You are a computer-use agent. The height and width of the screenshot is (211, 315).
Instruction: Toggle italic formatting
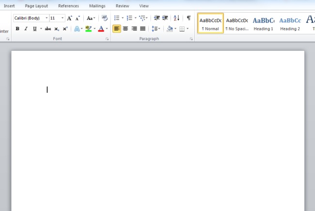(26, 29)
